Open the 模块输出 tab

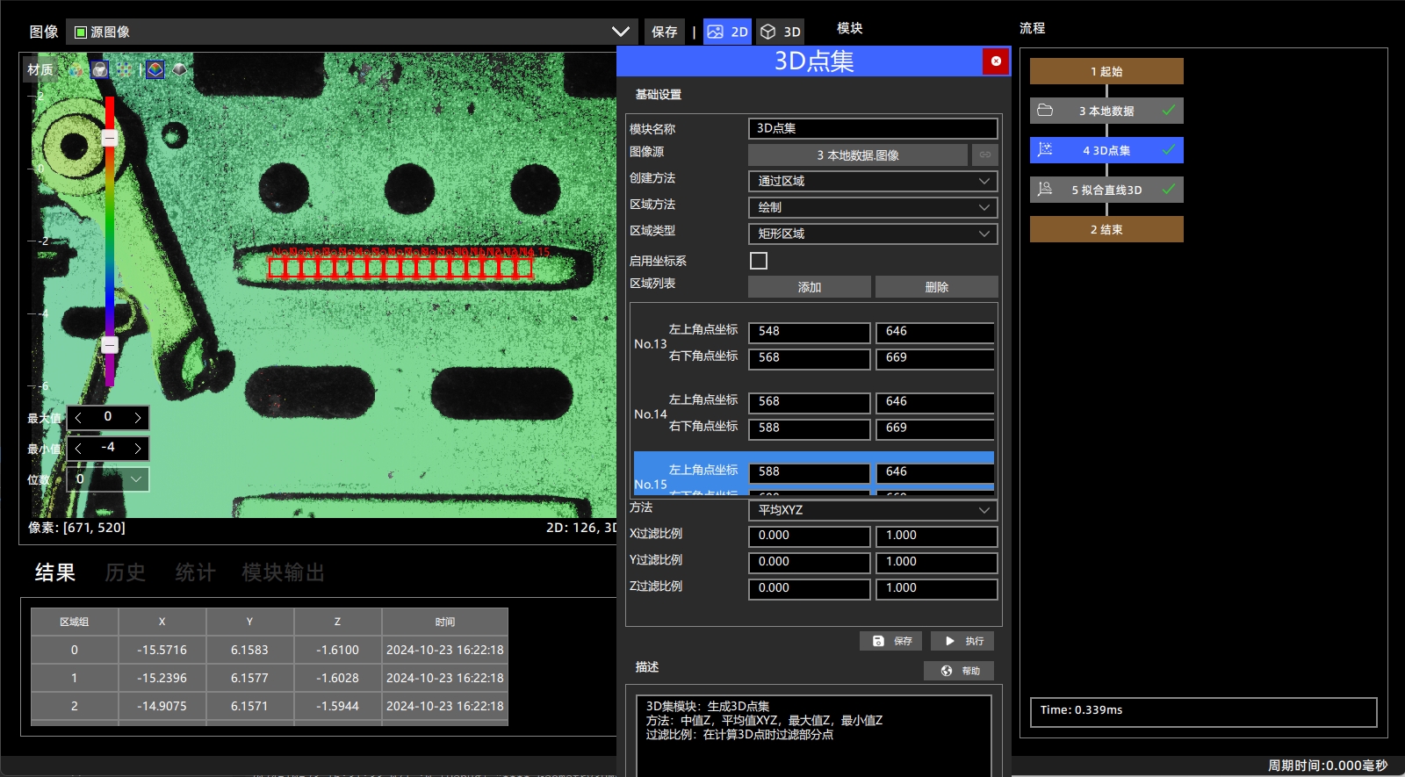pyautogui.click(x=284, y=572)
